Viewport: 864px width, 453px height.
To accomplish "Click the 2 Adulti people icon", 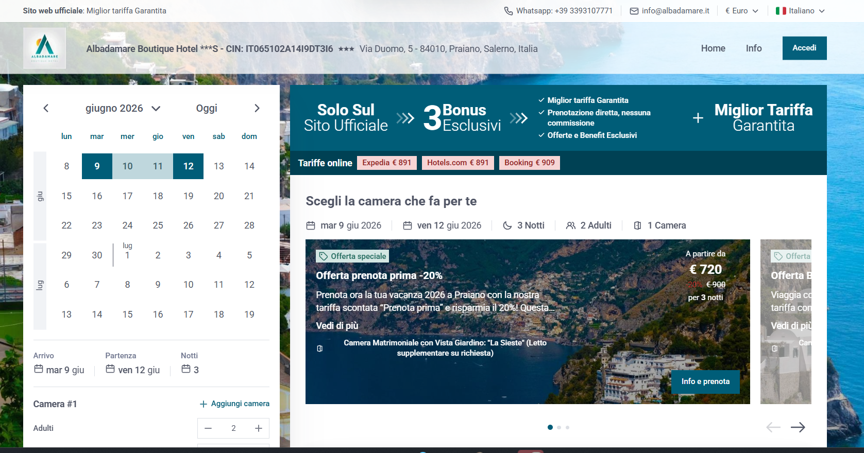I will coord(571,225).
